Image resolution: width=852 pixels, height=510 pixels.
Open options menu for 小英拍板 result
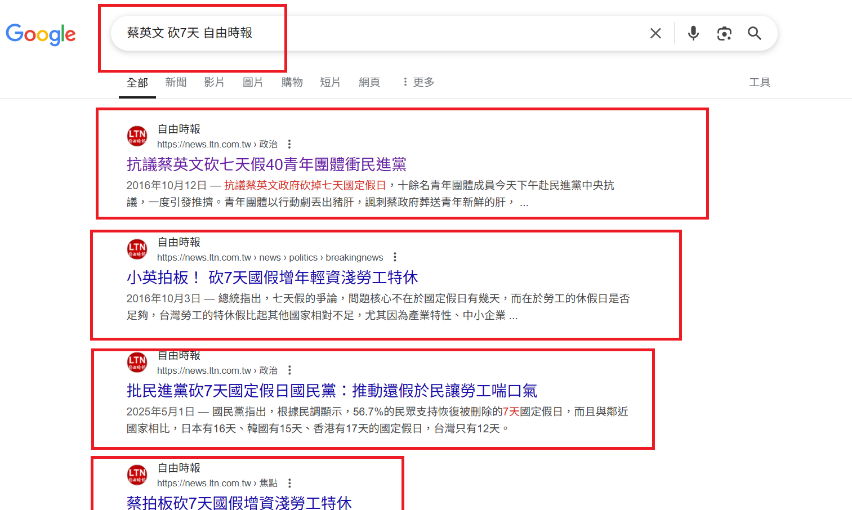pyautogui.click(x=395, y=257)
